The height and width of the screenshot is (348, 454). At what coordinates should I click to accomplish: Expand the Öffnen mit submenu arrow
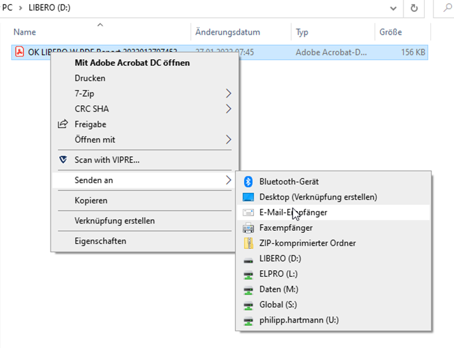229,140
